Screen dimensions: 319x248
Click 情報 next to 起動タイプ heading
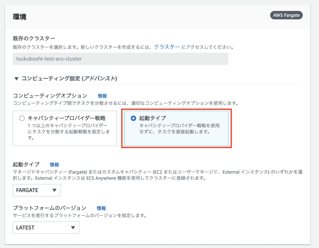[x=54, y=164]
